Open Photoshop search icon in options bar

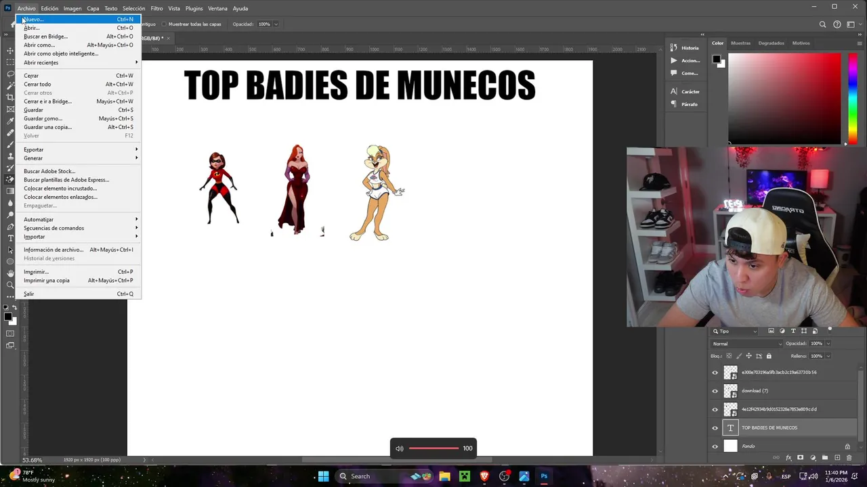[823, 24]
